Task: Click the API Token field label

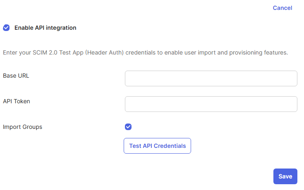Action: click(x=17, y=101)
